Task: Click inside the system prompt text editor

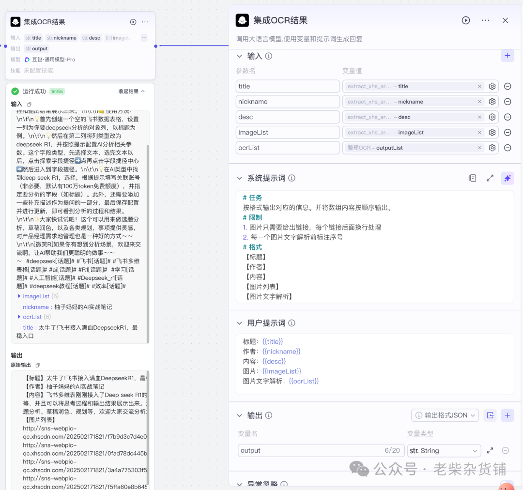Action: pos(374,247)
